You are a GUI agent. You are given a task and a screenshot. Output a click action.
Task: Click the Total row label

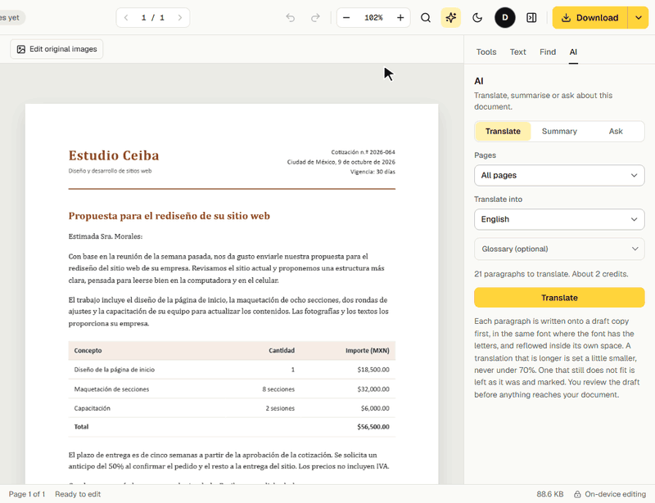coord(81,427)
